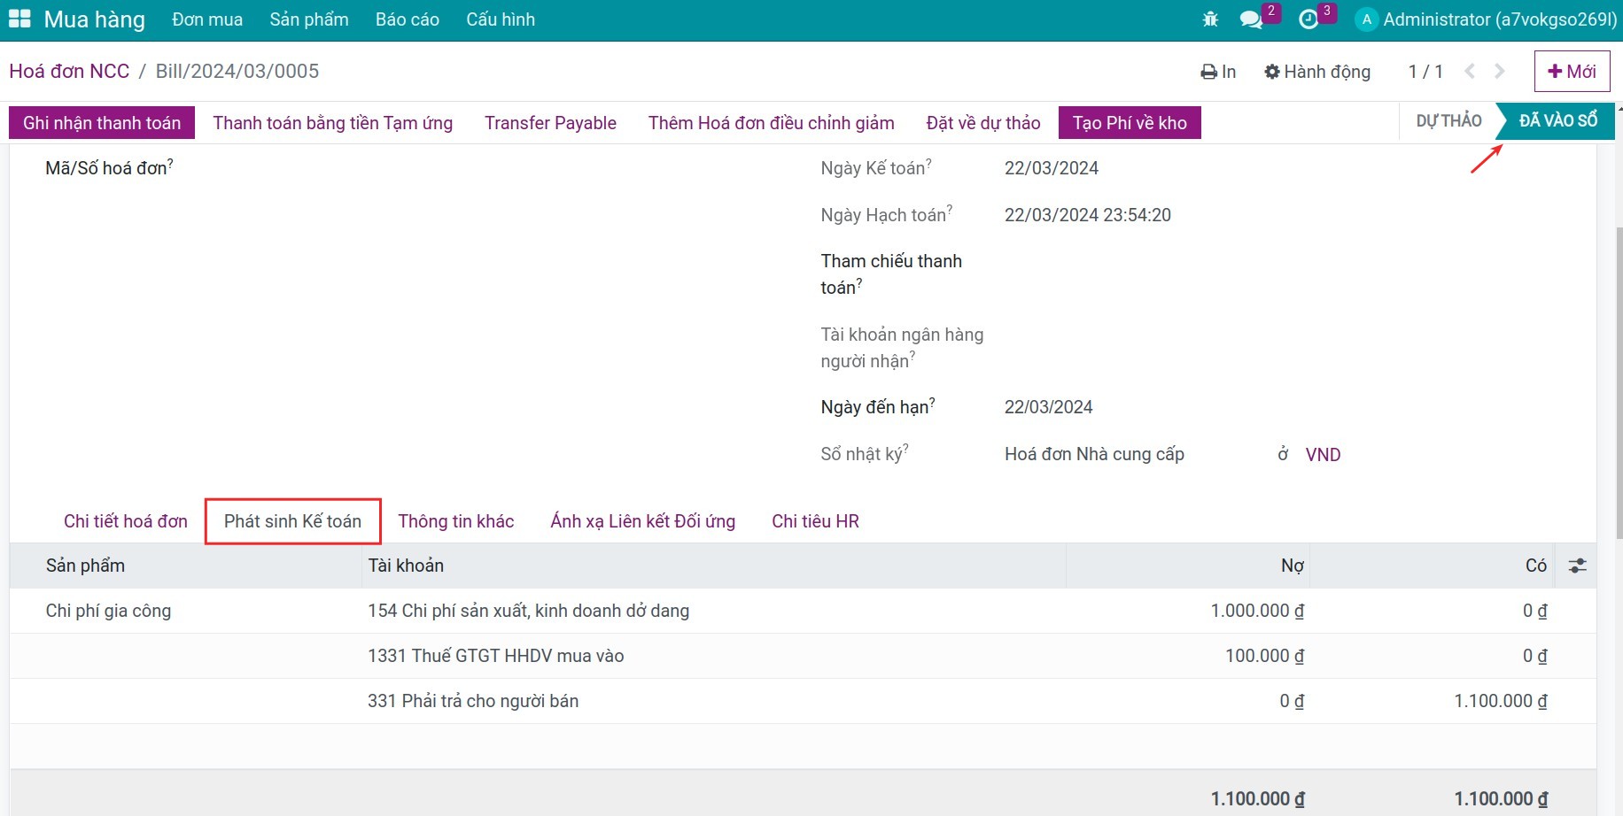Go to the previous record arrow
Viewport: 1623px width, 816px height.
(x=1470, y=71)
